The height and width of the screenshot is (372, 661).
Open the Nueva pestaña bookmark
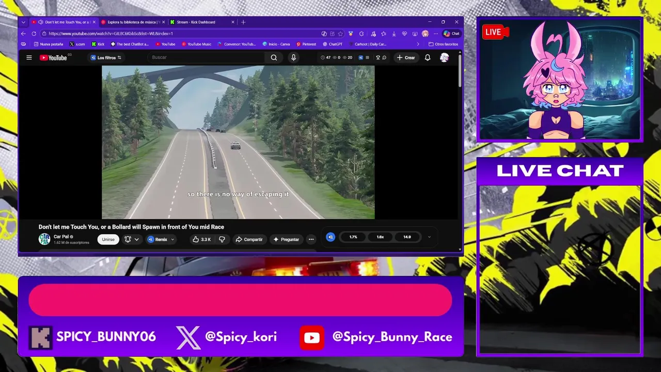tap(49, 44)
